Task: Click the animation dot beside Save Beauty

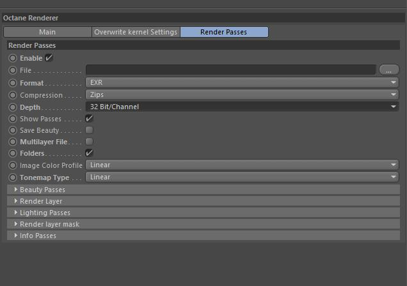Action: click(x=13, y=130)
